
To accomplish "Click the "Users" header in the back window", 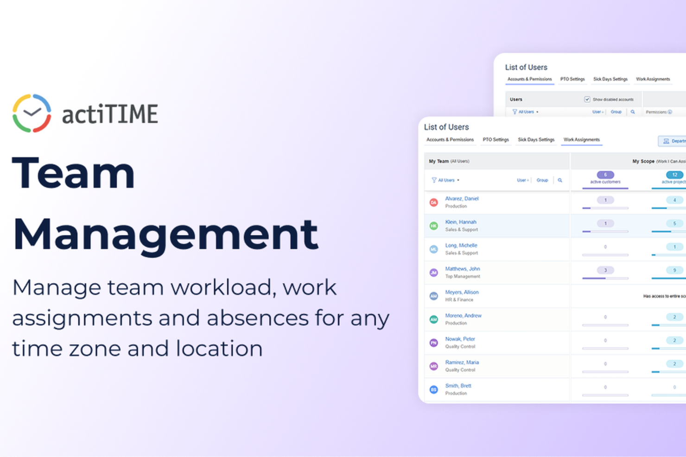I will pyautogui.click(x=516, y=100).
